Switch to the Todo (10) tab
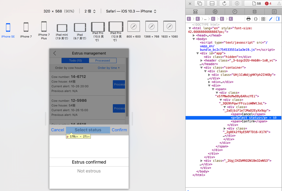This screenshot has height=191, width=282. [75, 60]
